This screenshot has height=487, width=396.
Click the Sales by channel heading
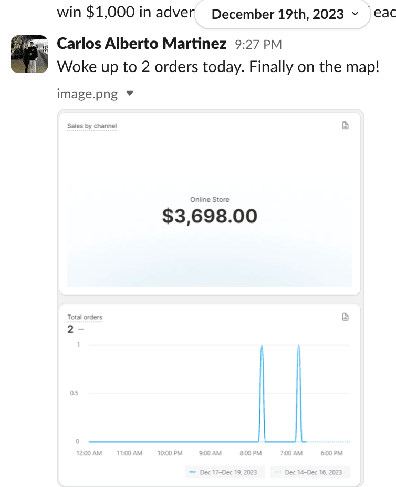tap(92, 126)
